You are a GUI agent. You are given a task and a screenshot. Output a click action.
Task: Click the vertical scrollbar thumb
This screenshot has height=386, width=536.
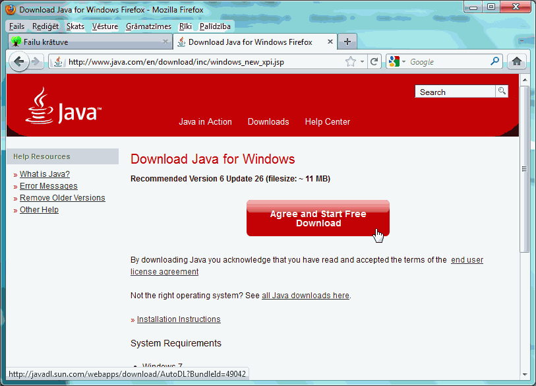pos(524,170)
